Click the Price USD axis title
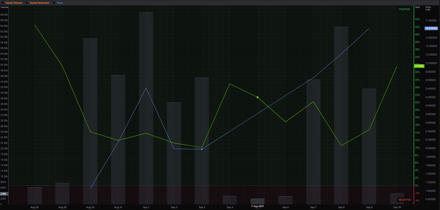The width and height of the screenshot is (440, 210). 428,8
